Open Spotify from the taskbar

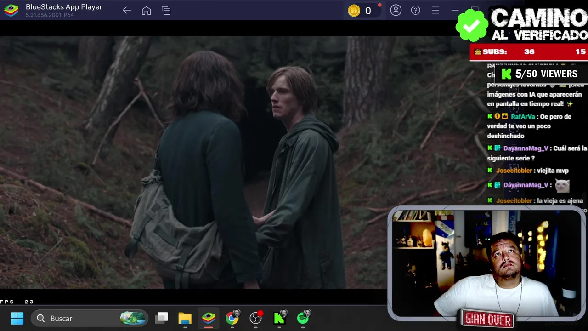[304, 318]
